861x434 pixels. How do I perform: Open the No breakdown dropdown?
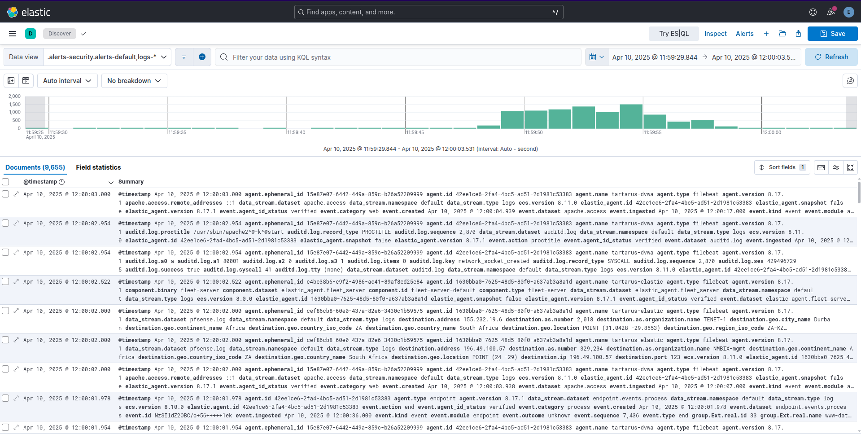click(x=134, y=81)
